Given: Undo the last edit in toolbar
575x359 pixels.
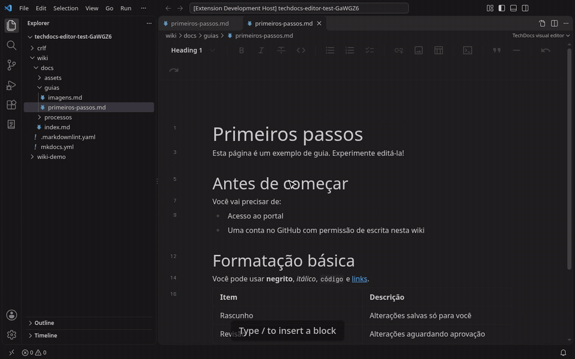Looking at the screenshot, I should (546, 50).
